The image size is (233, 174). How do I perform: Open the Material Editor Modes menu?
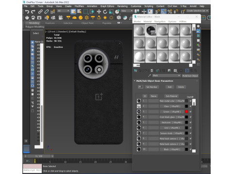point(137,21)
